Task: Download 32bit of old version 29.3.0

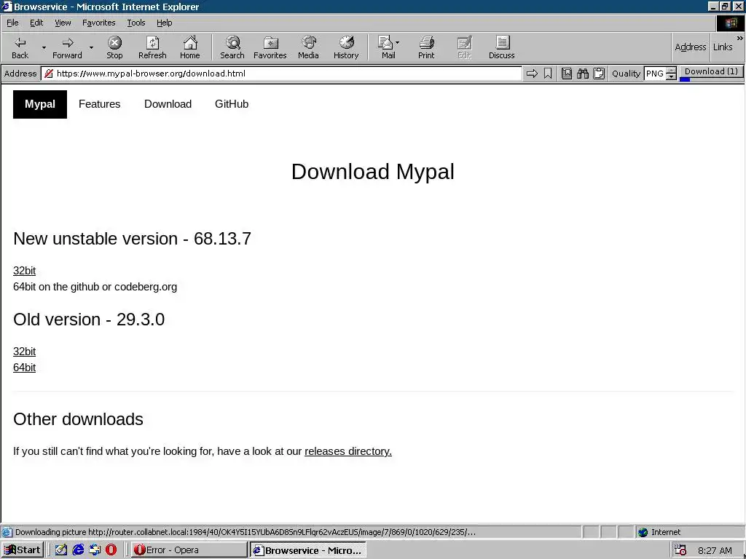Action: point(24,352)
